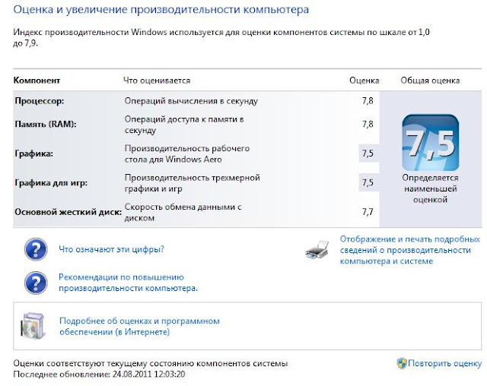The height and width of the screenshot is (386, 487).
Task: Click the page title 'Оценка и увеличение производительности компьютера'
Action: click(161, 10)
